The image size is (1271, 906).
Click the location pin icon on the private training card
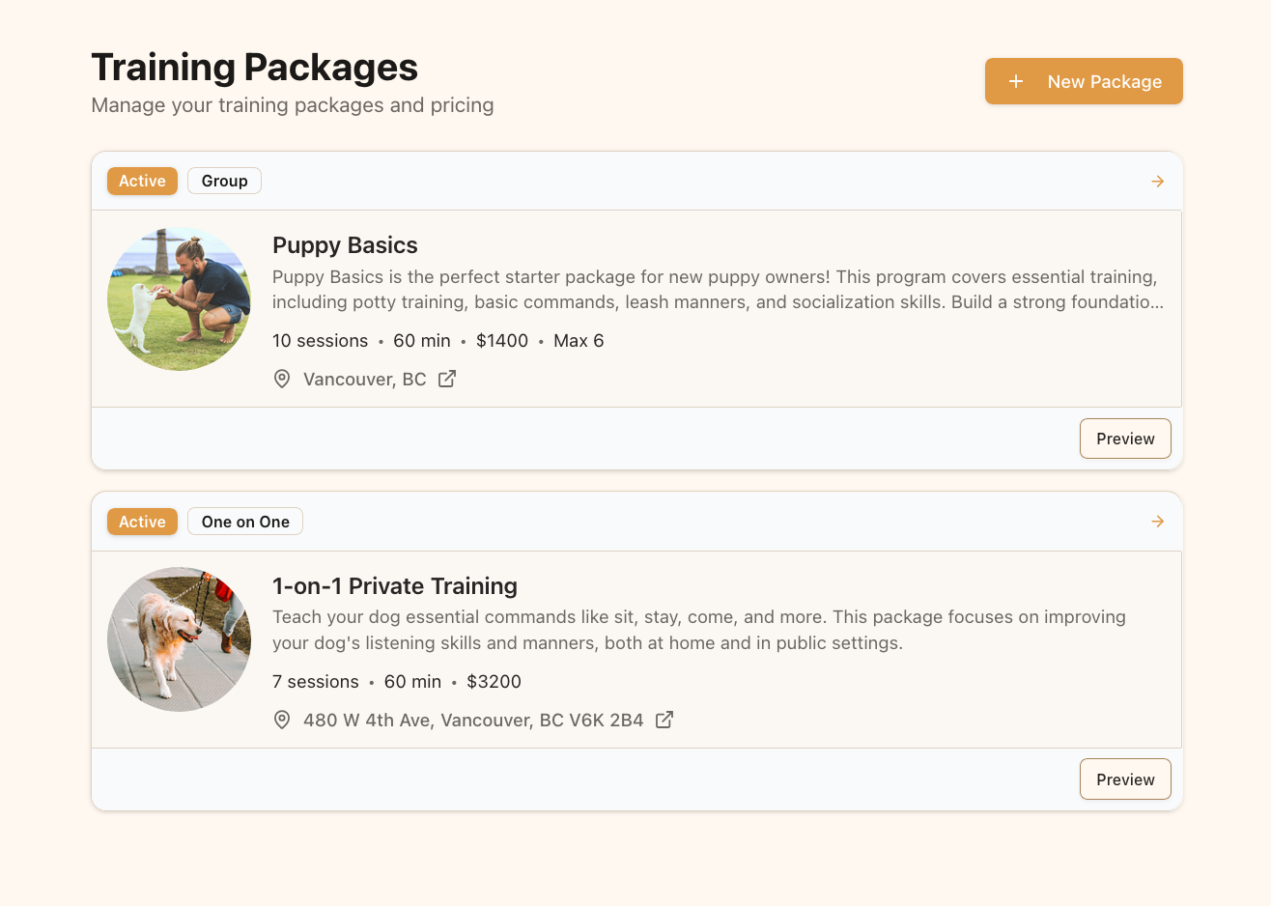pos(281,720)
